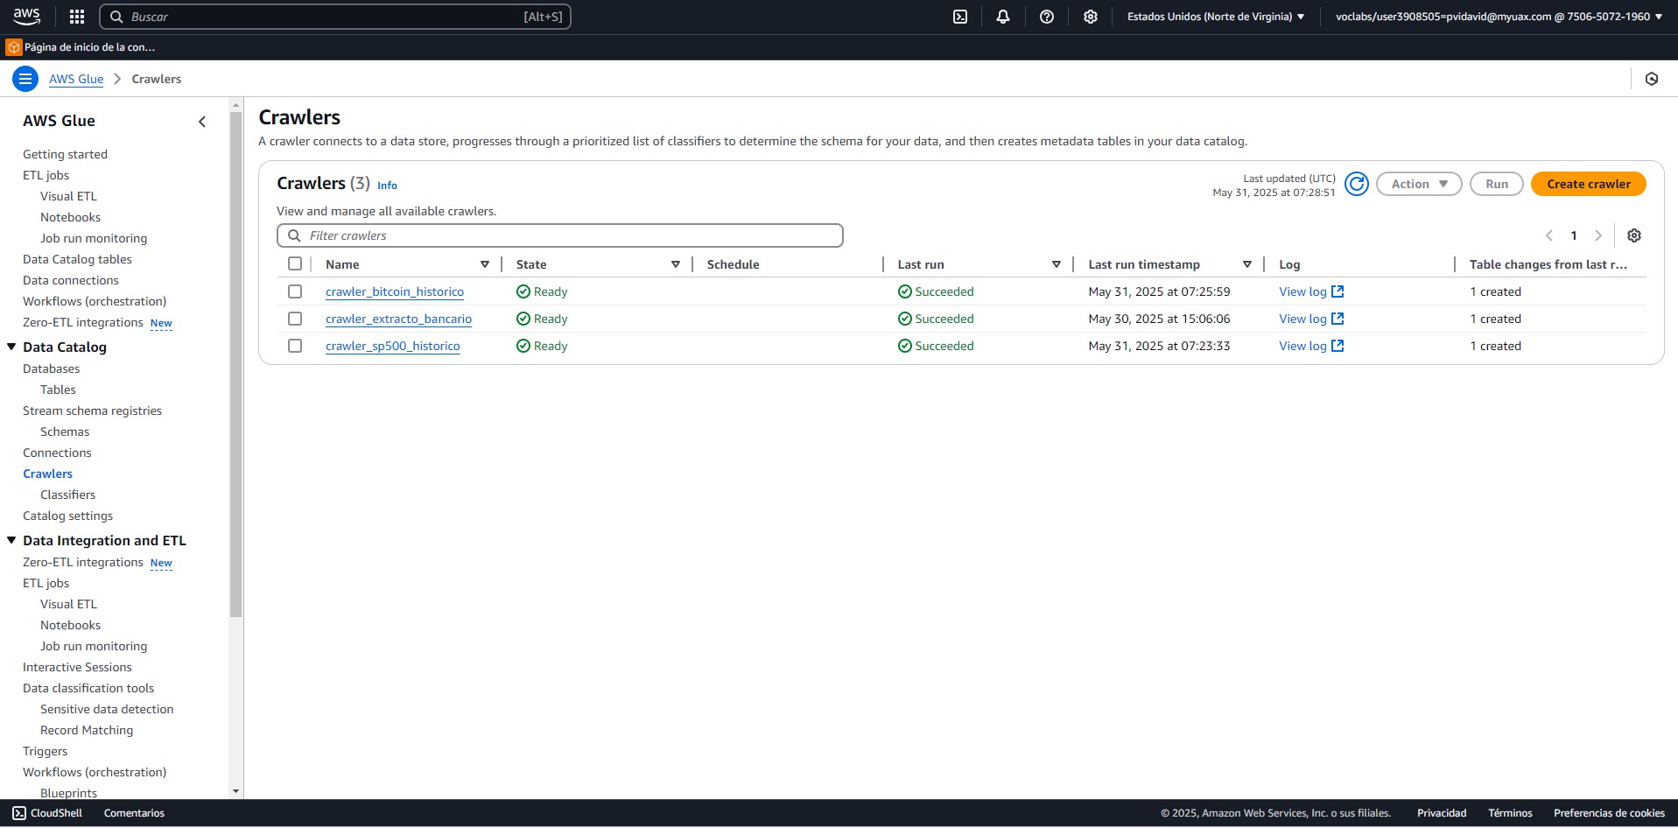Open console settings gear in the top bar

[1091, 17]
